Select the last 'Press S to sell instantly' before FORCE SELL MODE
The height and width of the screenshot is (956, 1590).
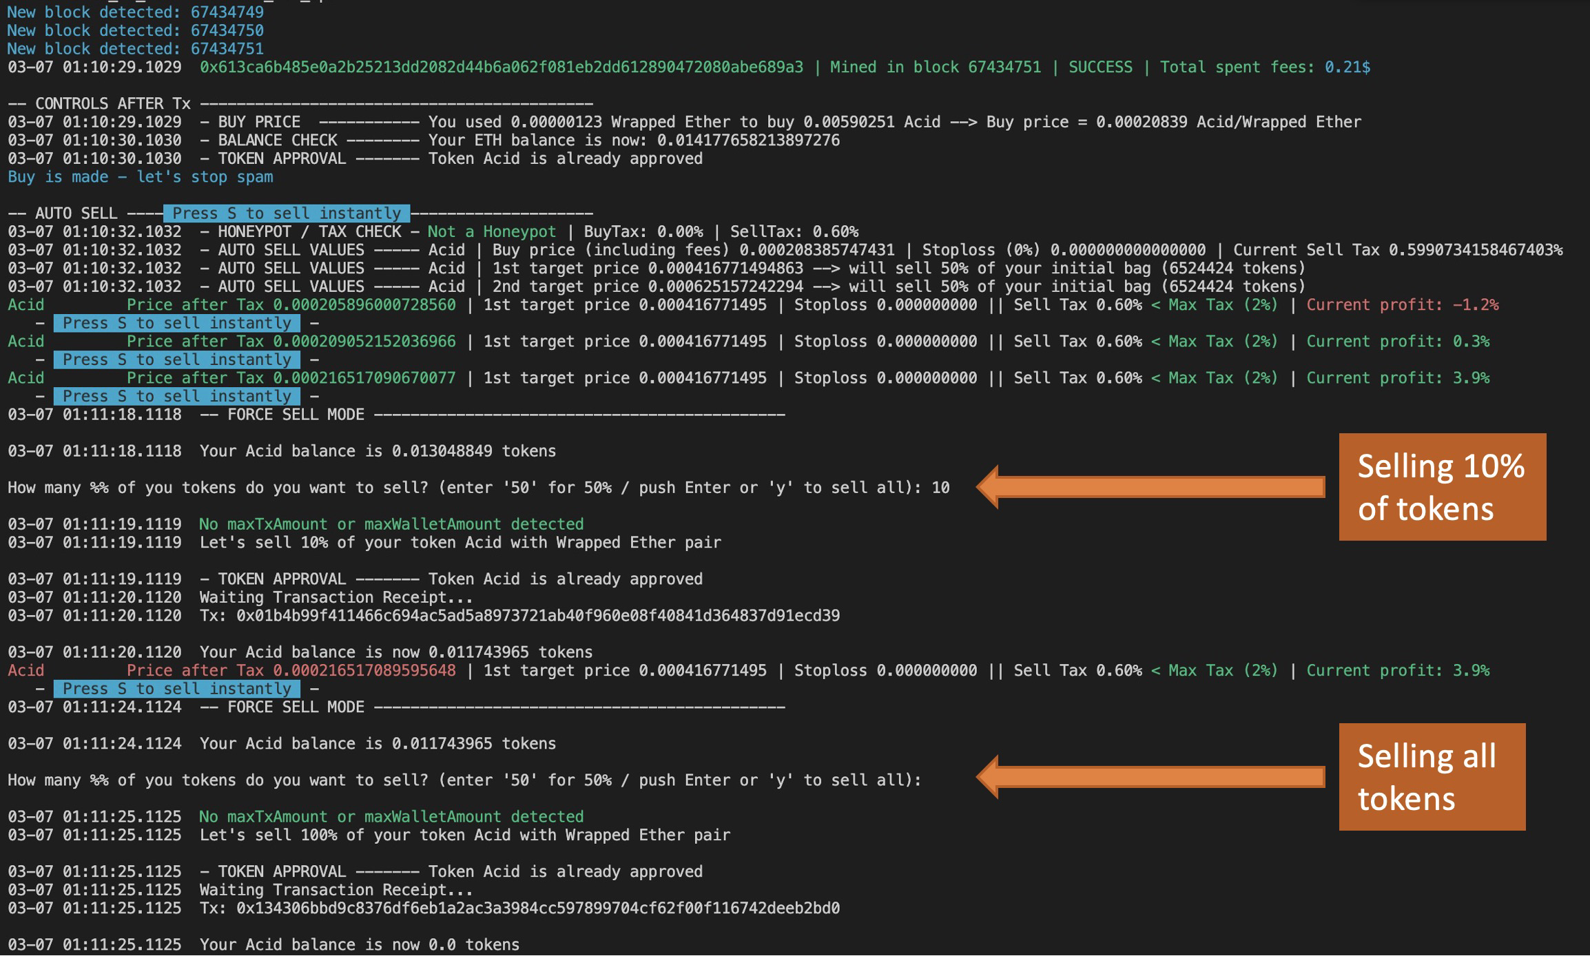(178, 688)
